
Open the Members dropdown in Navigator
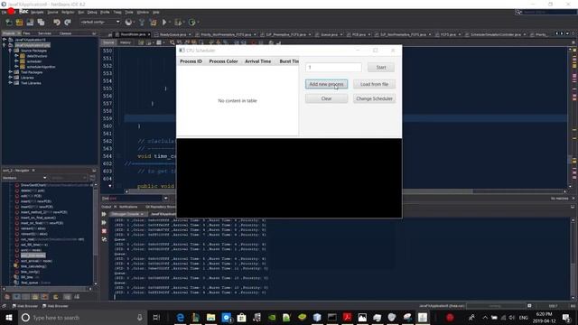(x=24, y=178)
